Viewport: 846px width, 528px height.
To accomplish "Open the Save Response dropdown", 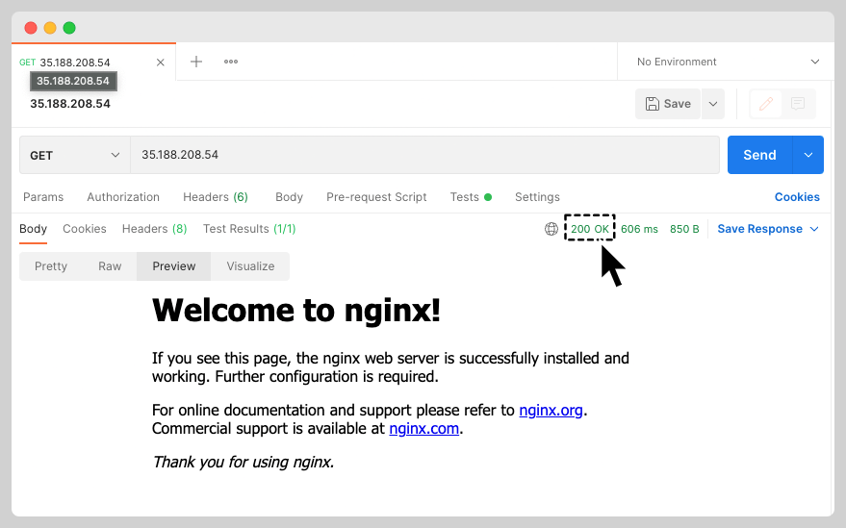I will point(768,229).
